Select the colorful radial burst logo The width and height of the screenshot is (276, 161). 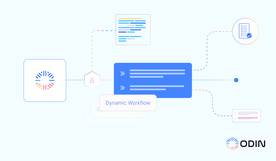pyautogui.click(x=45, y=80)
